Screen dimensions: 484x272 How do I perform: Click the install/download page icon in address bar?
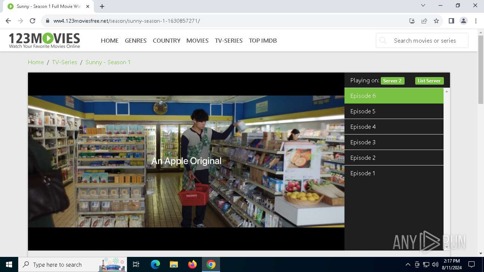point(412,21)
